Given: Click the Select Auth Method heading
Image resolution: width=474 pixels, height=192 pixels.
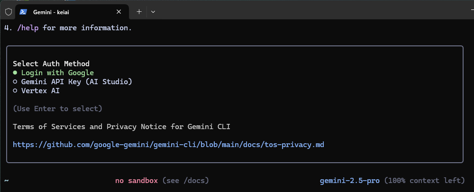Looking at the screenshot, I should [x=51, y=63].
